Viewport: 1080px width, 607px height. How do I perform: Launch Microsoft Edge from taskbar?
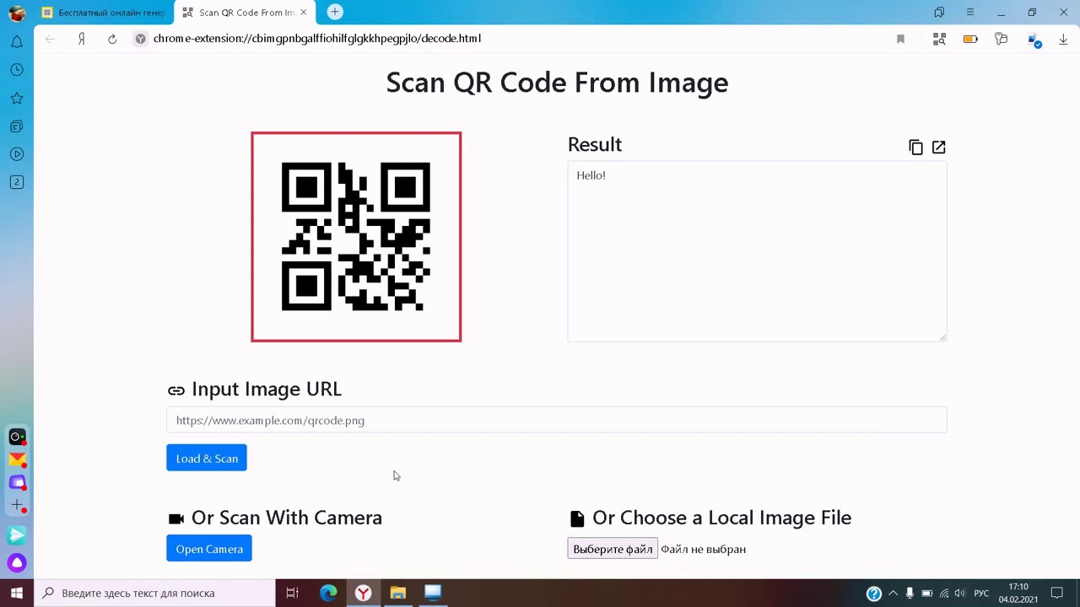[328, 594]
